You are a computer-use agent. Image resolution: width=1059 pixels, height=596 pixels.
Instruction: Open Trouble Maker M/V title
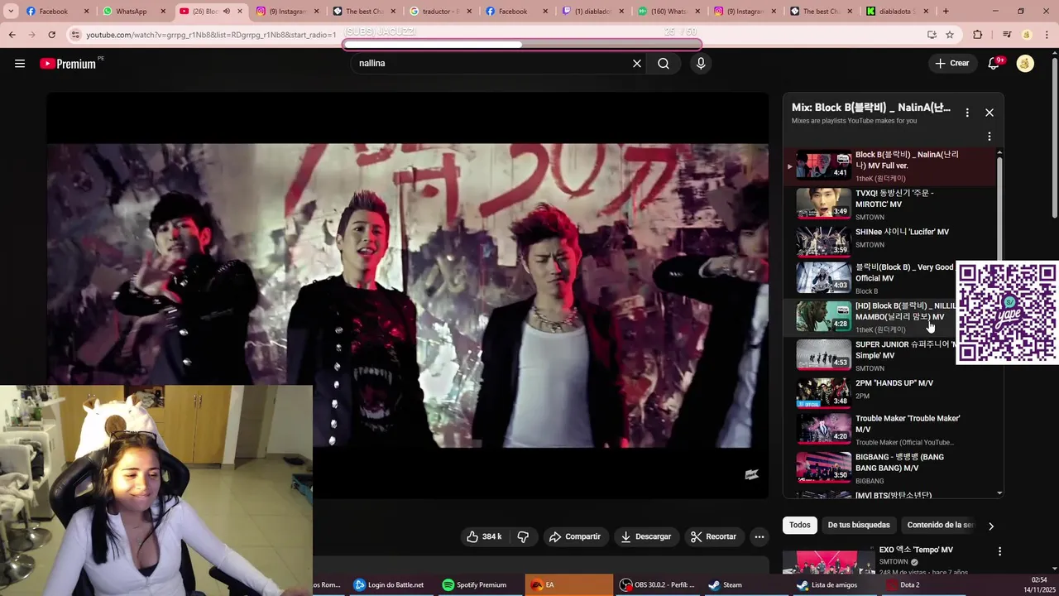(x=908, y=424)
